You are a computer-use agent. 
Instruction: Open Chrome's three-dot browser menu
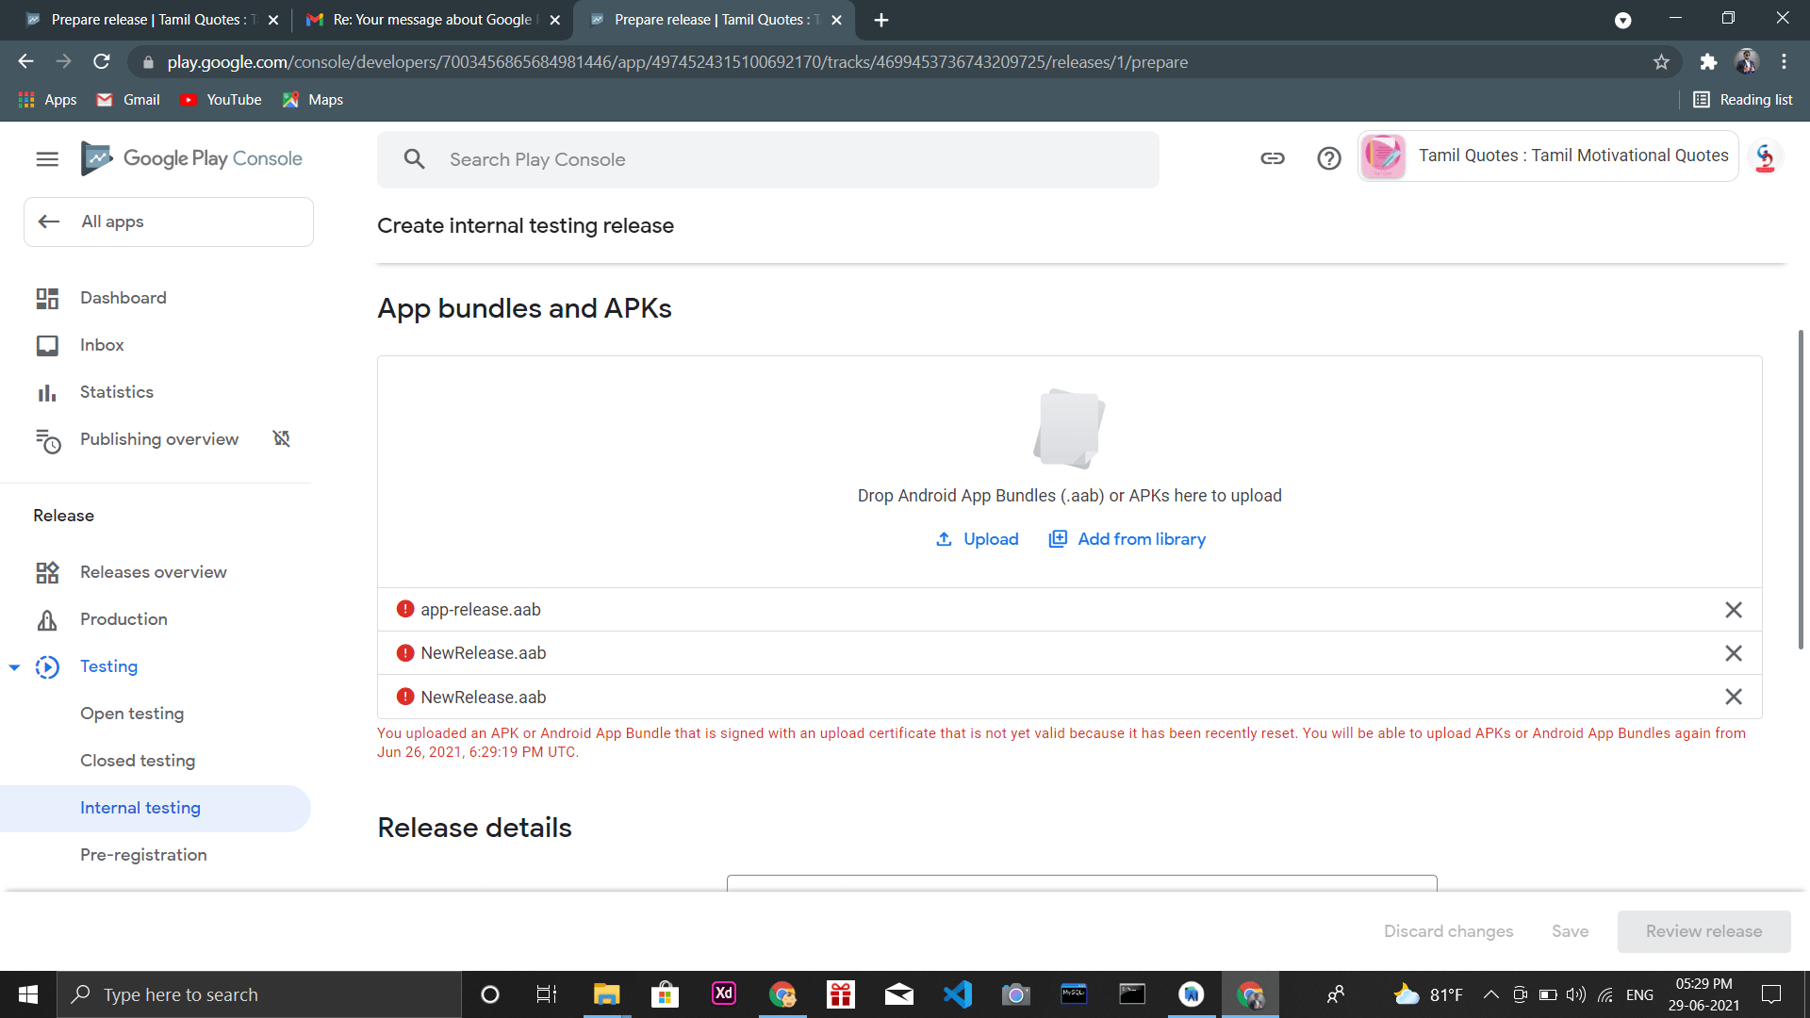pos(1784,61)
